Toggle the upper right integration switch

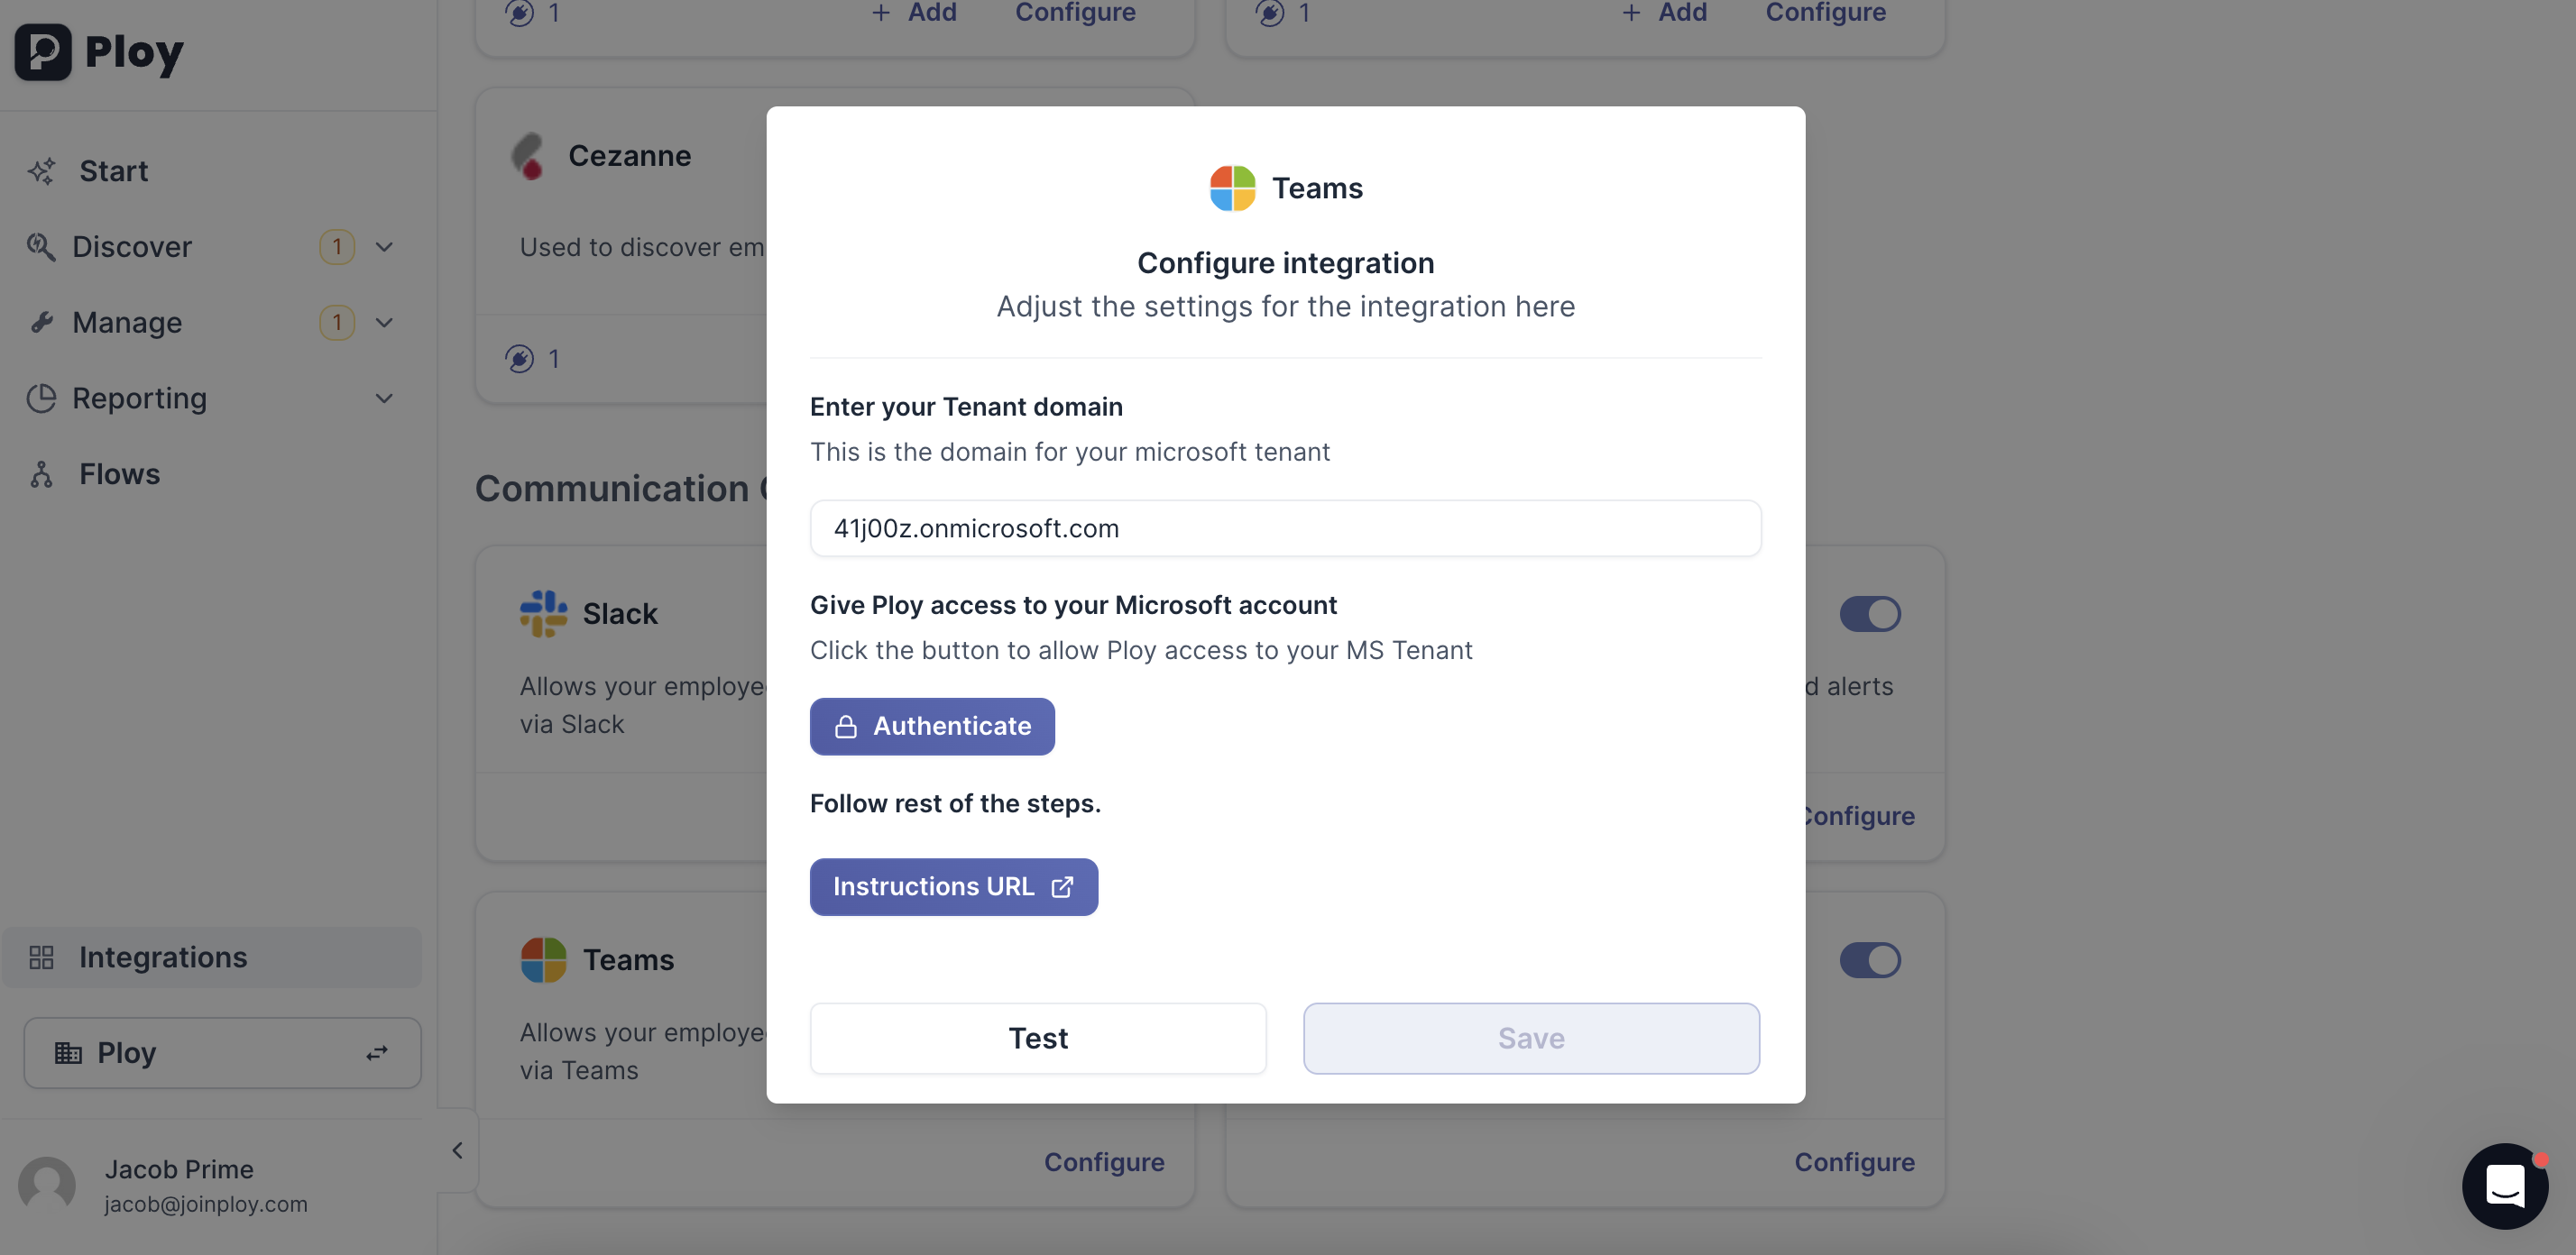1869,613
